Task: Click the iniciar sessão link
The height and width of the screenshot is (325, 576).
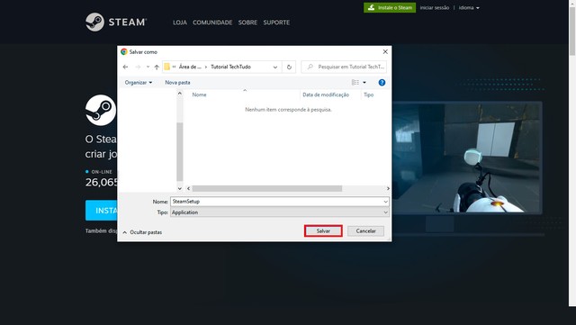Action: (x=435, y=8)
